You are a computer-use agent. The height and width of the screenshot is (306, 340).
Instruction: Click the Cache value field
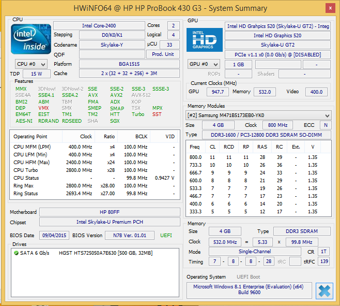click(129, 74)
